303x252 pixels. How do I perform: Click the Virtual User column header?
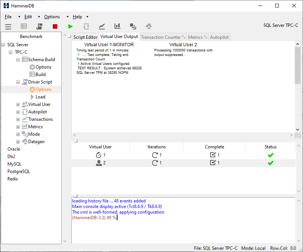click(x=100, y=147)
